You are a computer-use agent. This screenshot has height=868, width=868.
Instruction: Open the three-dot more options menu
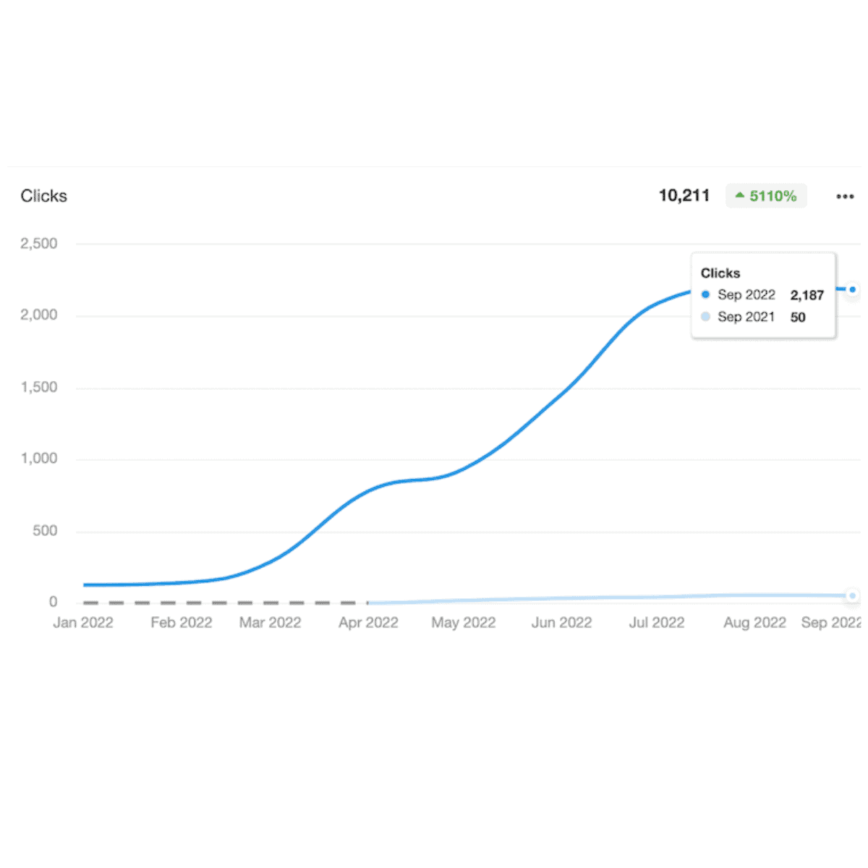click(845, 196)
